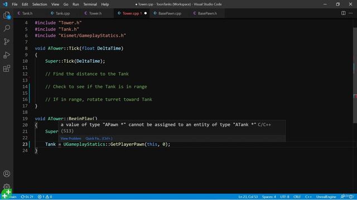The height and width of the screenshot is (200, 357).
Task: Click comment Find the distance to the Tank
Action: coord(87,74)
